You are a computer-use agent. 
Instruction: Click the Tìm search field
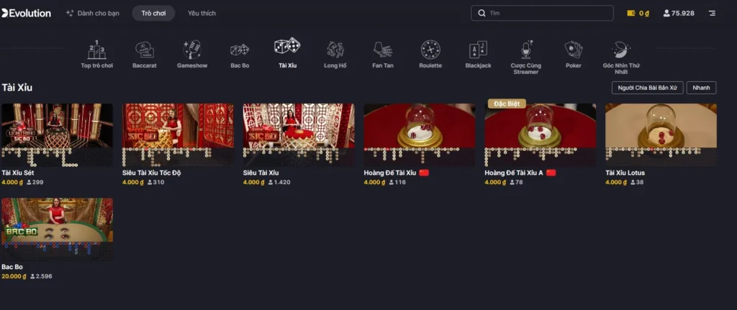click(542, 13)
